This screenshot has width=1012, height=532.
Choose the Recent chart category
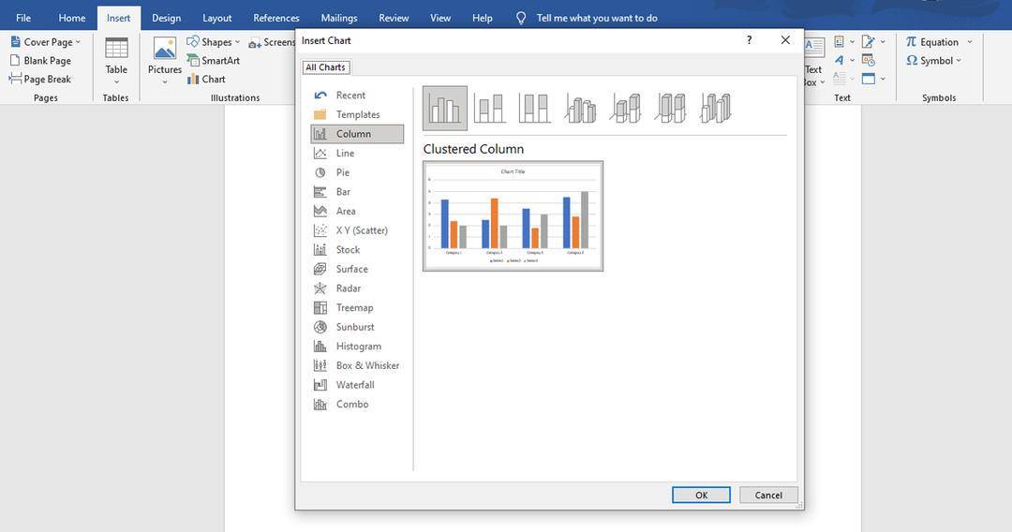pos(357,95)
